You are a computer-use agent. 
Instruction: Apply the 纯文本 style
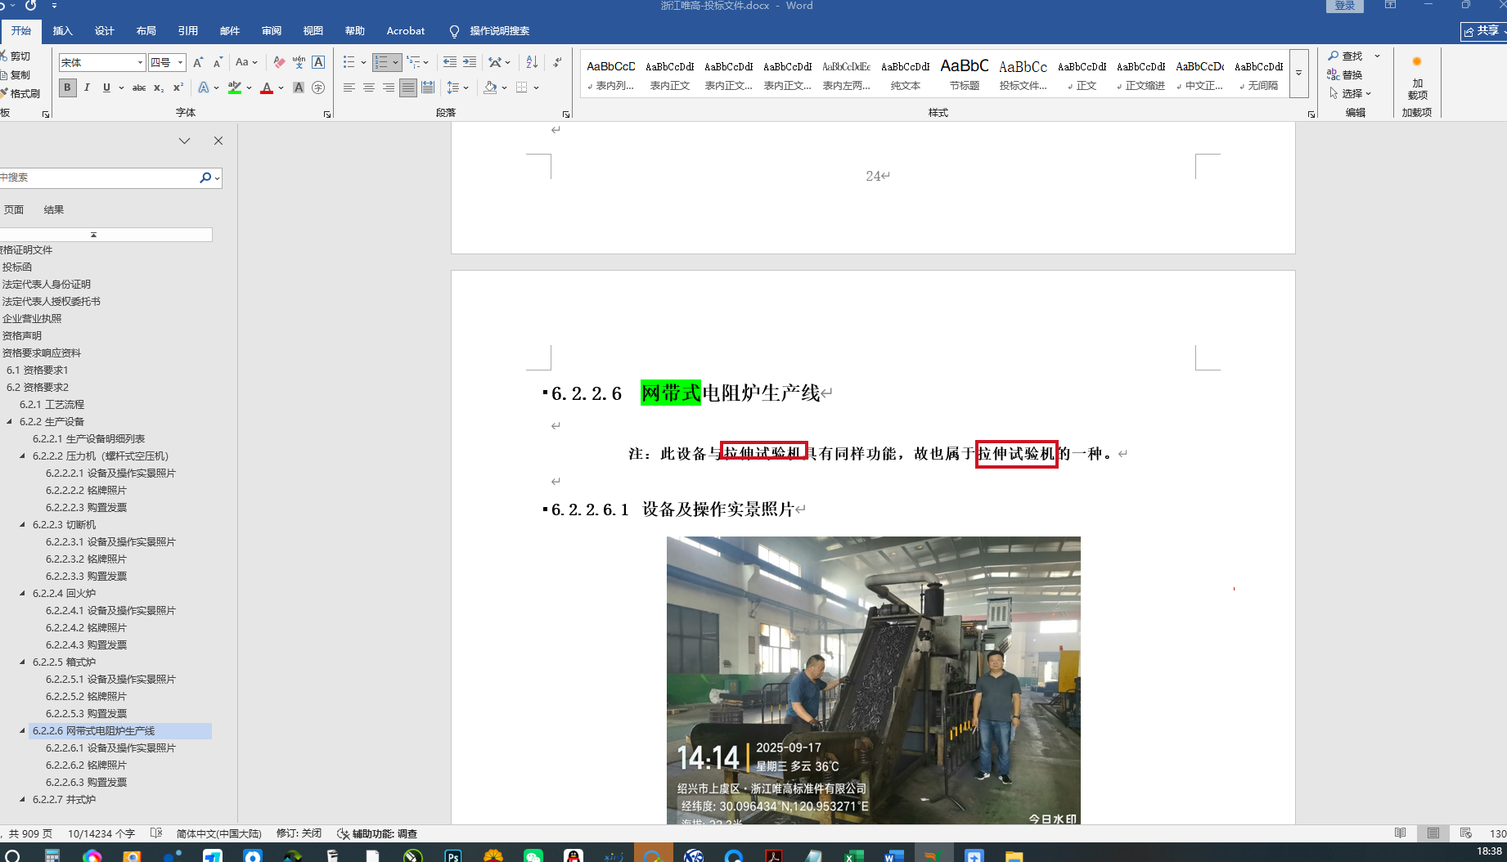(x=906, y=74)
